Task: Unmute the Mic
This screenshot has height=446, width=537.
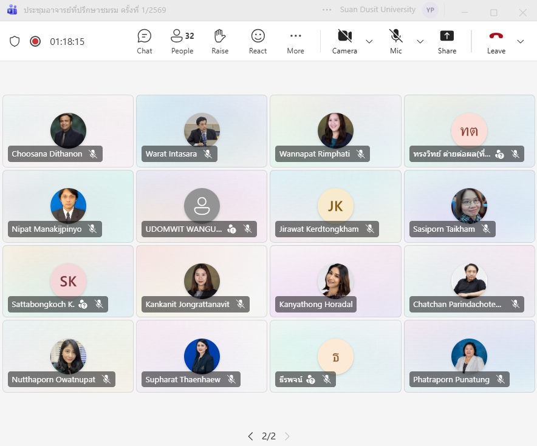Action: 395,42
